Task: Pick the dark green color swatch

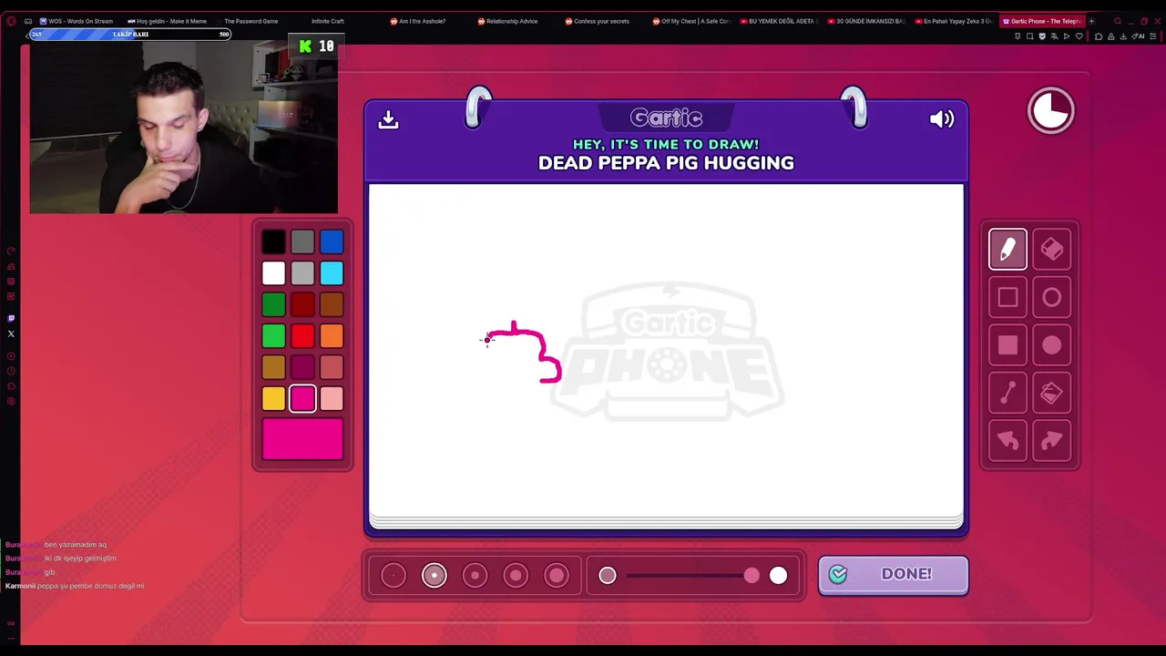Action: tap(273, 304)
